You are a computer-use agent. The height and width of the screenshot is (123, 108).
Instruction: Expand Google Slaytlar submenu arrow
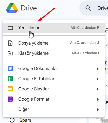(x=98, y=89)
